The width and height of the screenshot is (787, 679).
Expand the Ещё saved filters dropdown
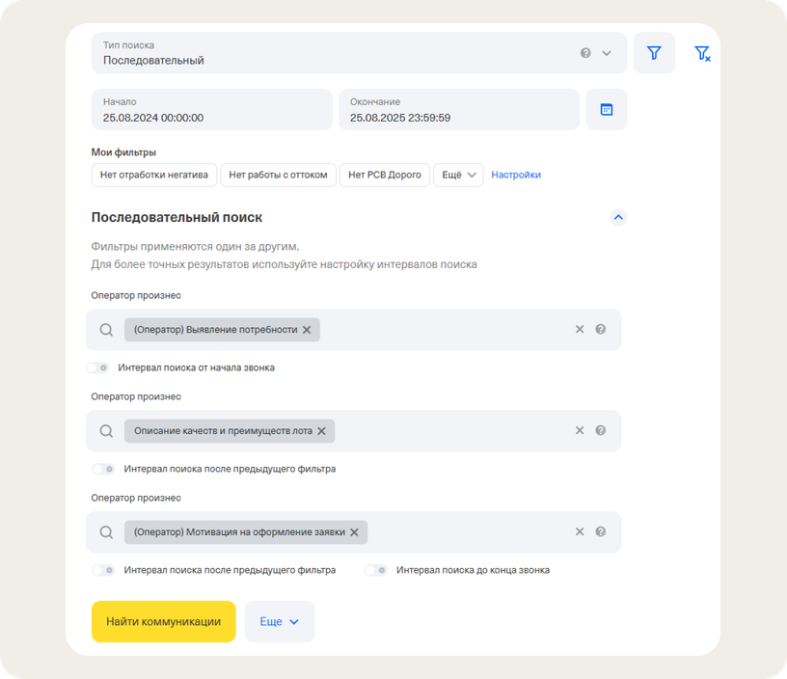tap(458, 175)
